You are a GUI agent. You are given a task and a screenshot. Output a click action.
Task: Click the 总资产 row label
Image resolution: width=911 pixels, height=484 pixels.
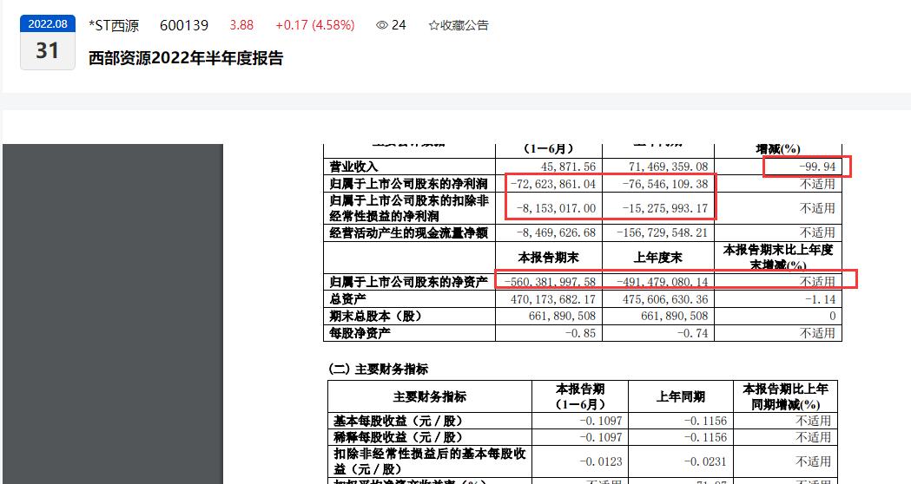click(x=347, y=299)
